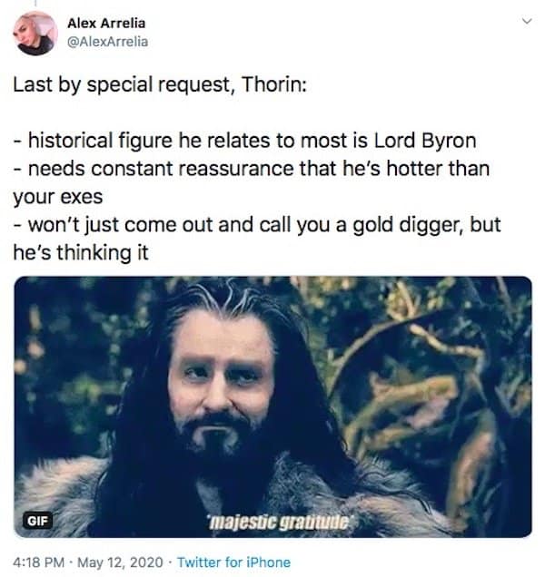Click the word Thorin in the tweet

(x=272, y=84)
